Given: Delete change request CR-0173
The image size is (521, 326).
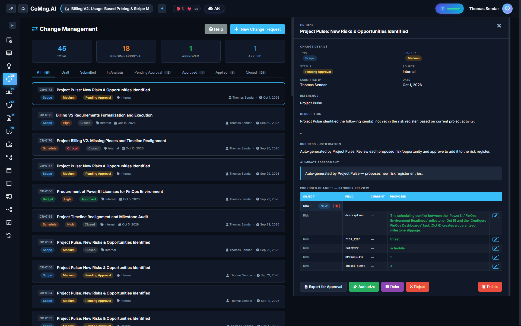Looking at the screenshot, I should coord(490,287).
